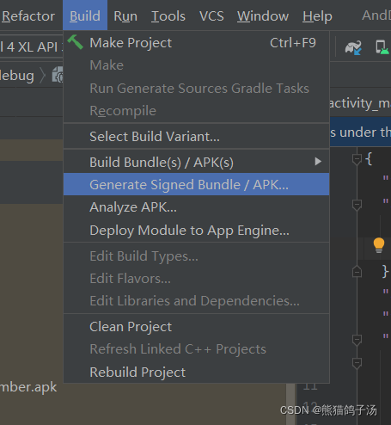Open the Refactor menu
The height and width of the screenshot is (425, 391).
[x=28, y=16]
